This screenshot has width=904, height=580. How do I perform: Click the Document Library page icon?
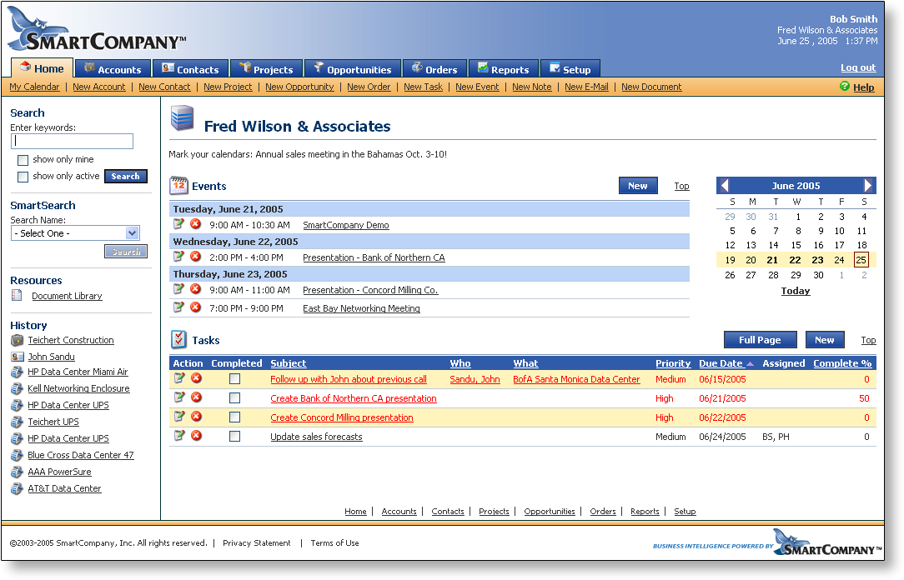[x=17, y=296]
